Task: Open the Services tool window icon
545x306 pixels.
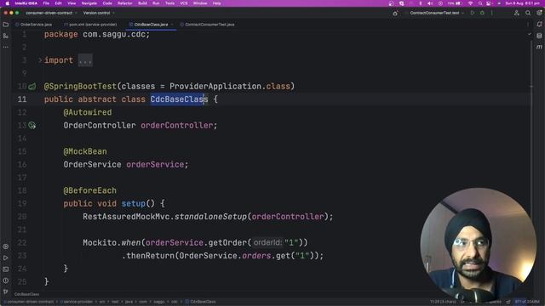Action: click(6, 246)
